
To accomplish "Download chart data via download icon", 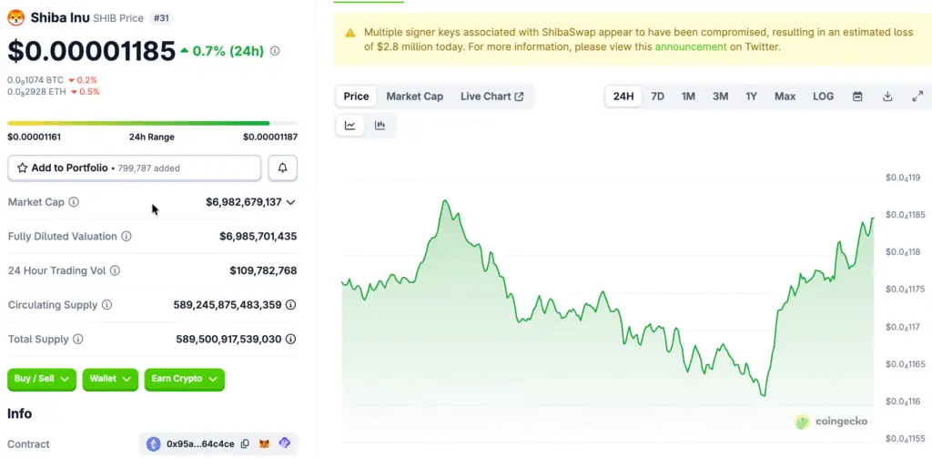I will (887, 97).
